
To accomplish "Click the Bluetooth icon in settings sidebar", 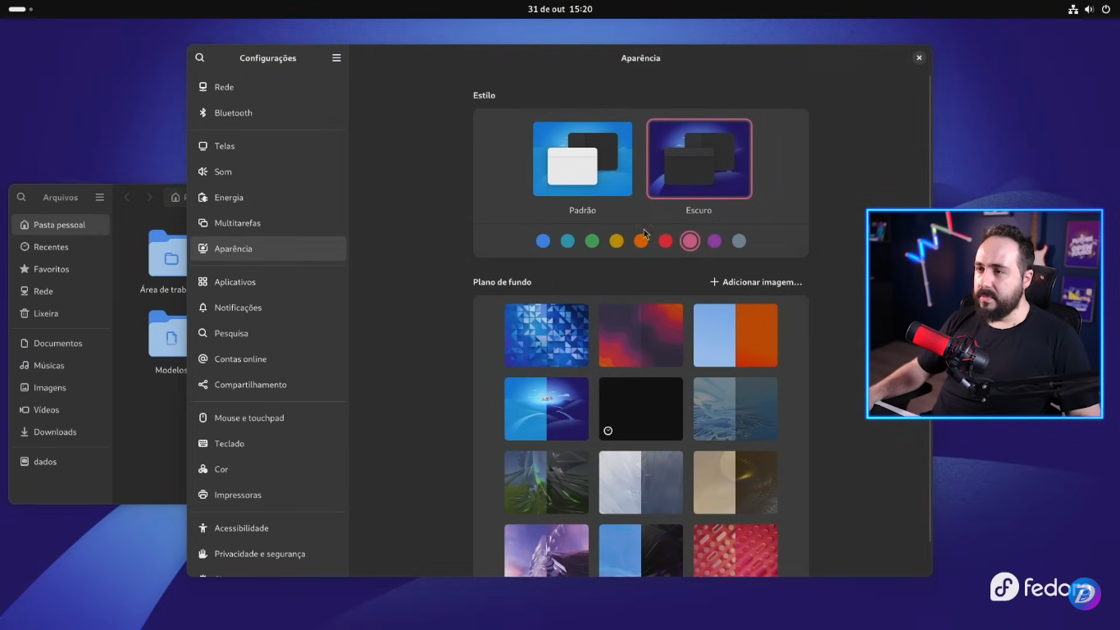I will [x=203, y=112].
